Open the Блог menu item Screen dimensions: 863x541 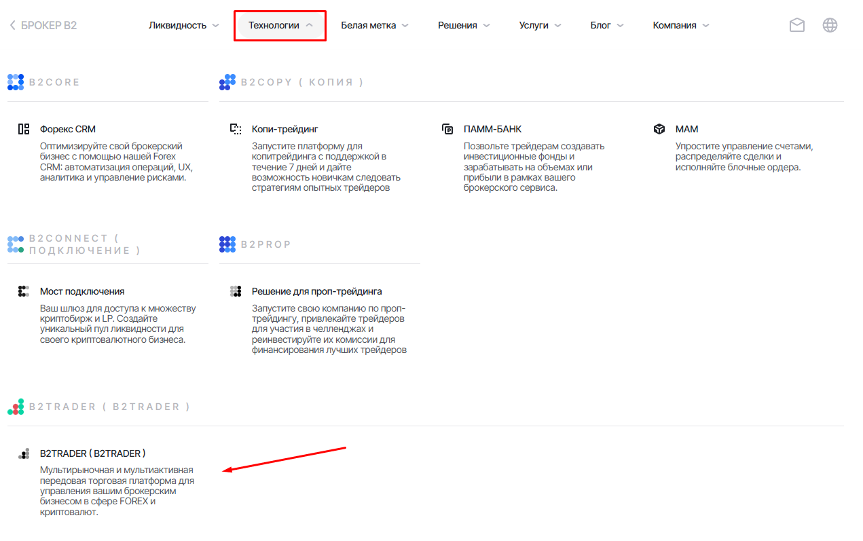[x=607, y=25]
